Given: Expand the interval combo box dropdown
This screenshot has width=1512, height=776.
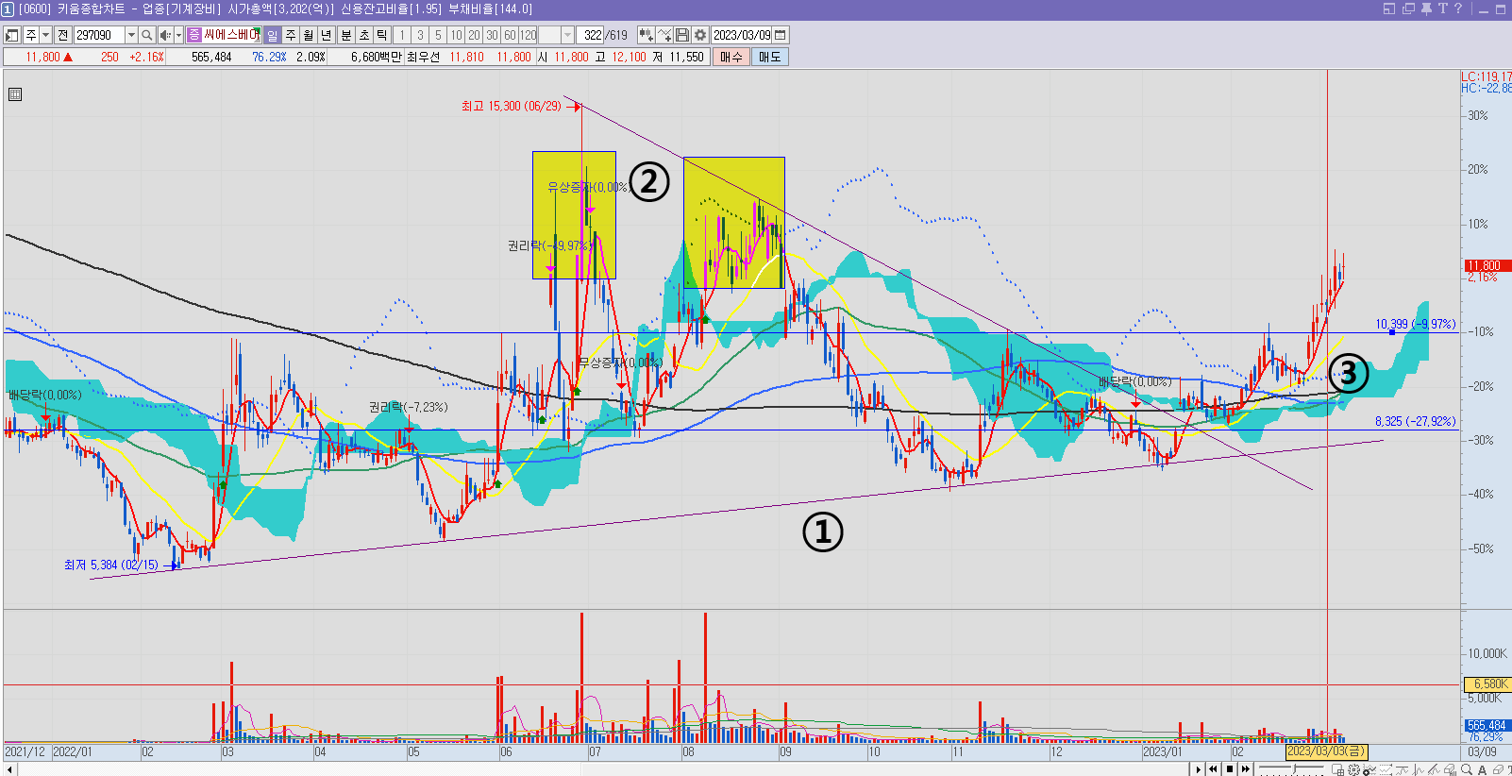Looking at the screenshot, I should click(567, 35).
